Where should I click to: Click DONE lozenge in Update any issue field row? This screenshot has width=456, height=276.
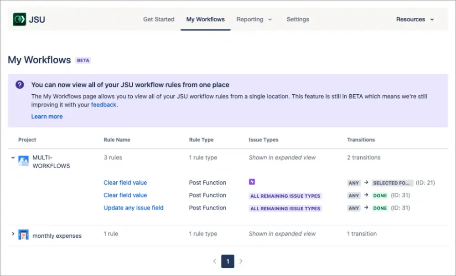click(x=380, y=208)
